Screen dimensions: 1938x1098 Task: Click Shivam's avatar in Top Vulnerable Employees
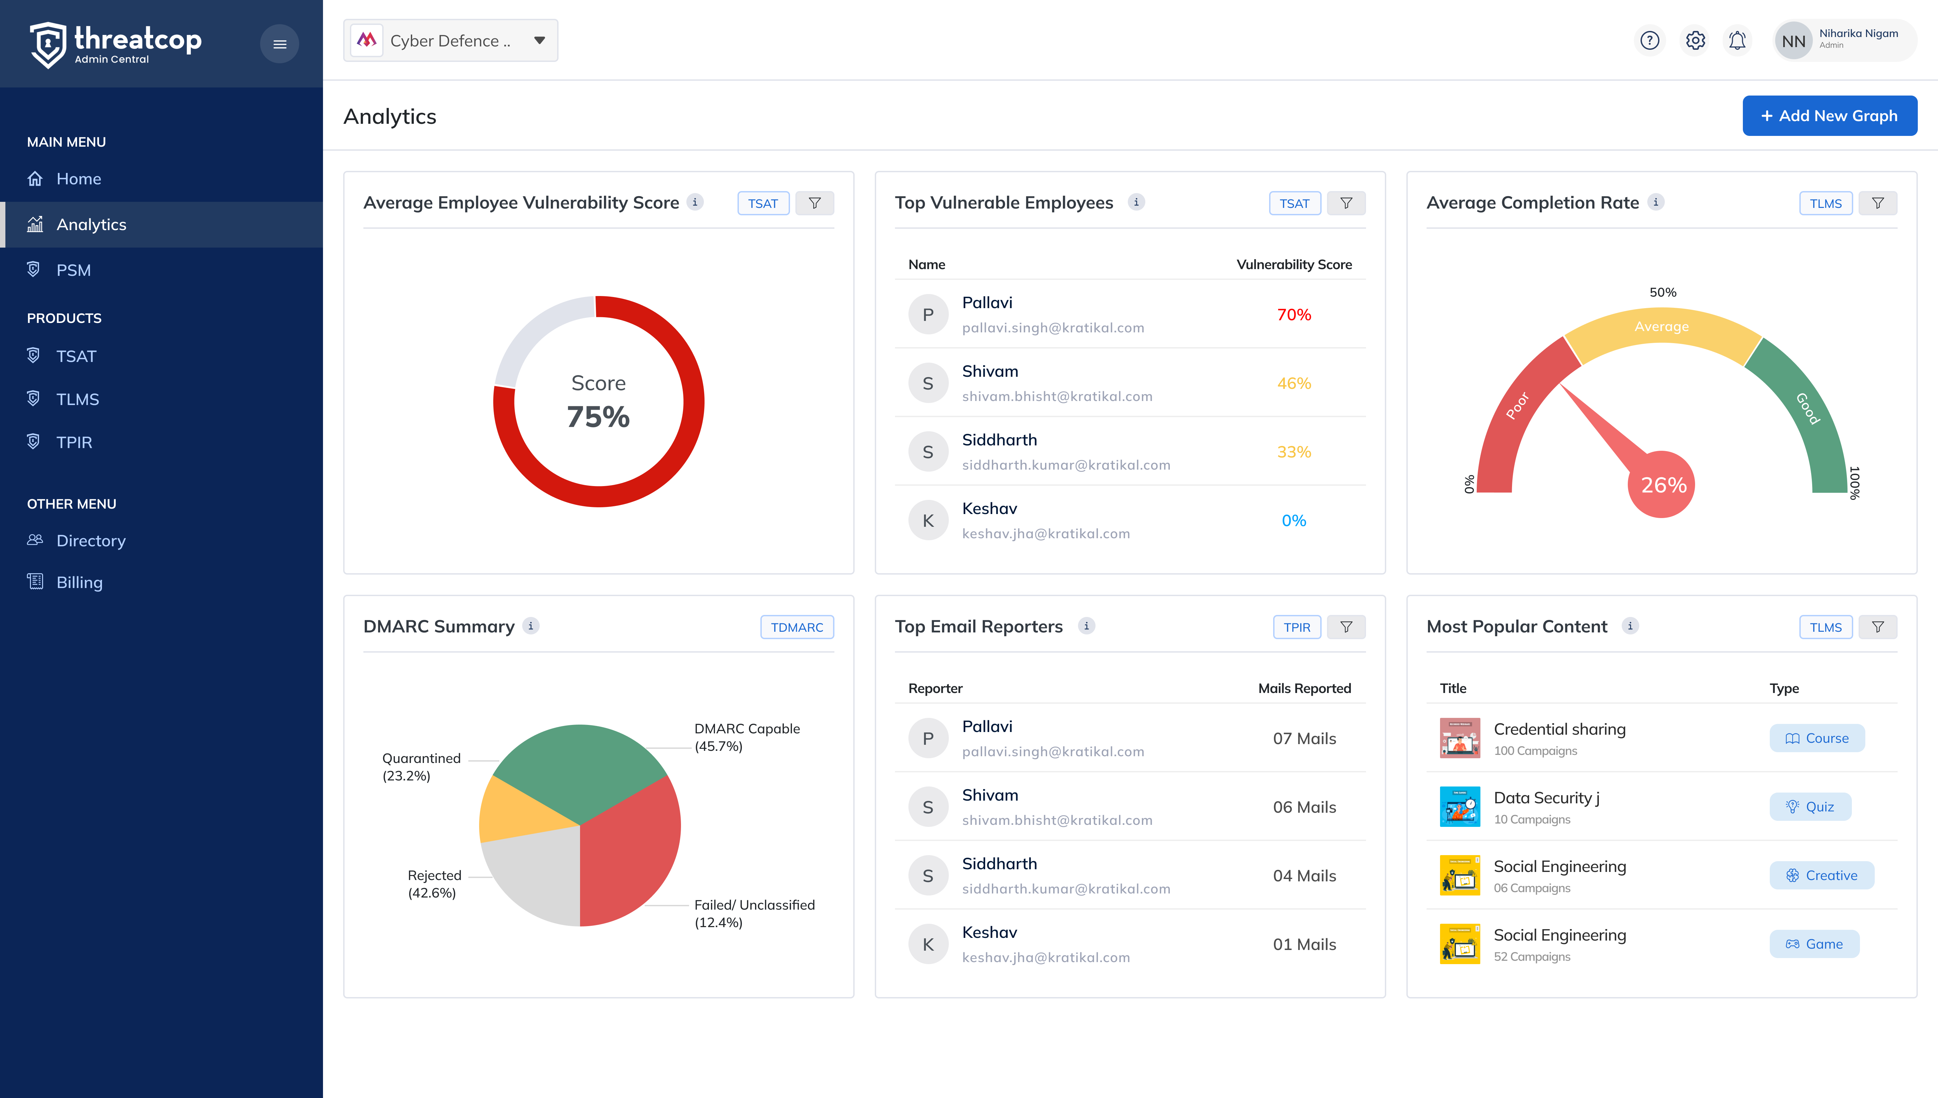coord(928,383)
